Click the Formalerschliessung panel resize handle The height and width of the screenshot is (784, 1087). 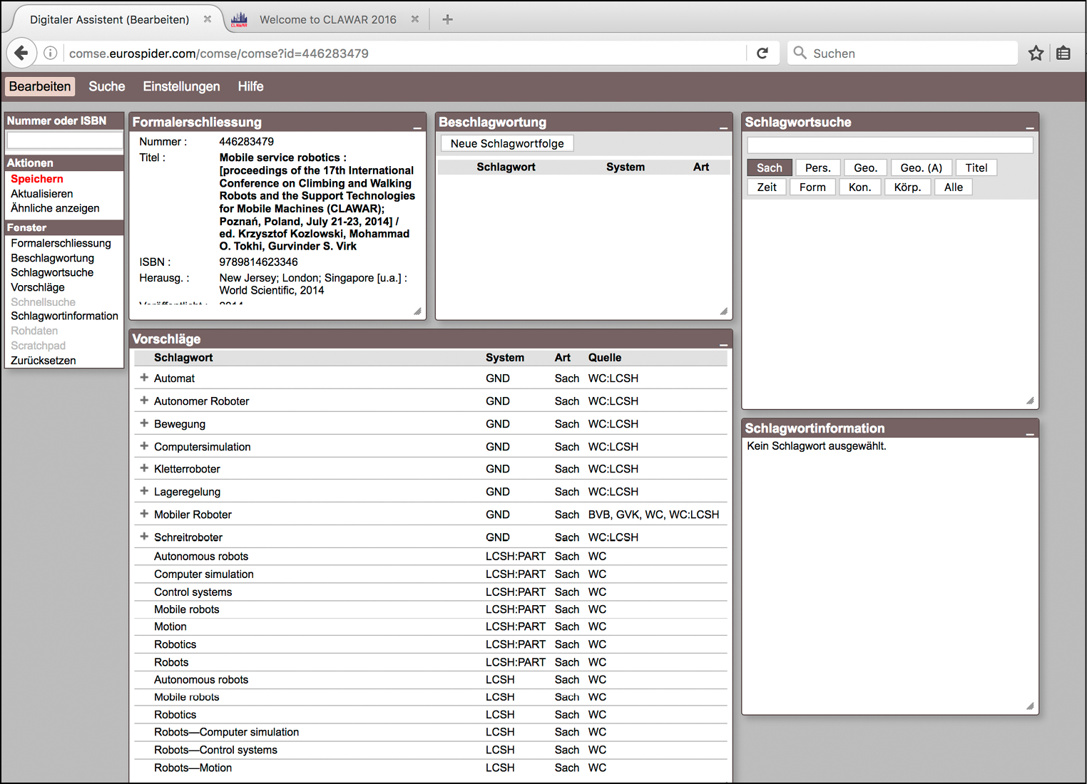[417, 311]
